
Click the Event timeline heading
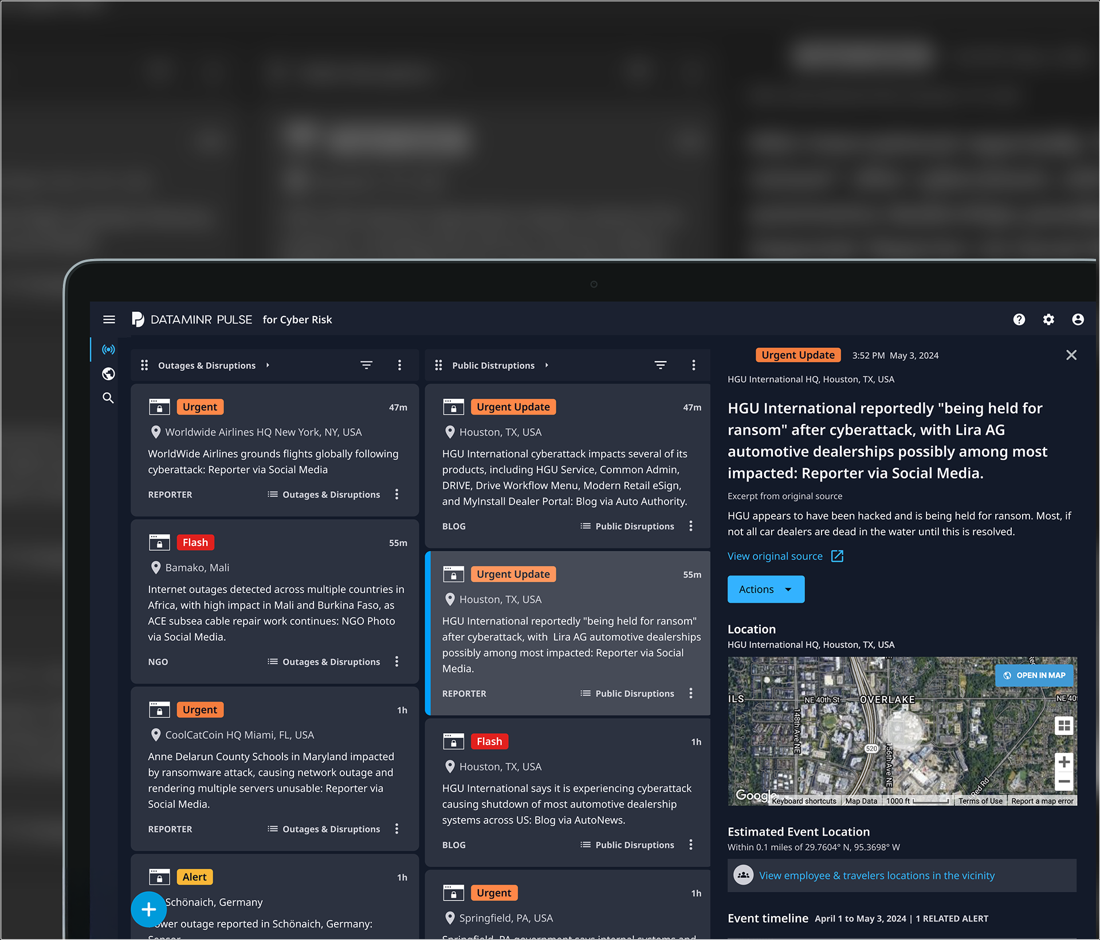(768, 918)
